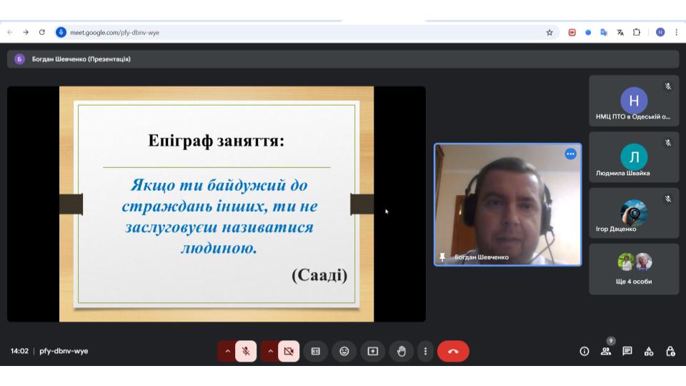Open the activities panel
686x386 pixels.
649,351
